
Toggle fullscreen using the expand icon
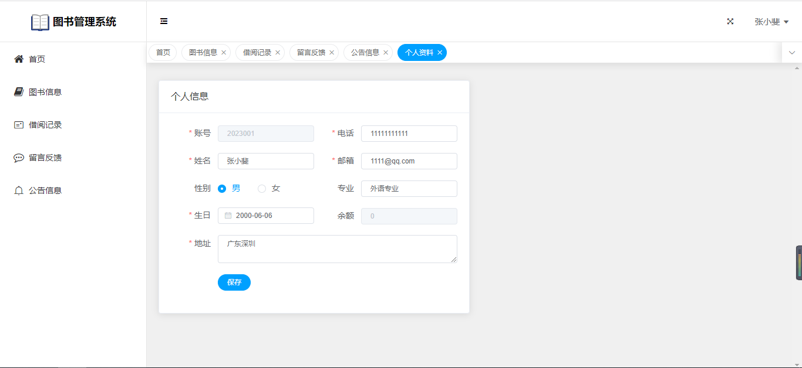coord(730,22)
